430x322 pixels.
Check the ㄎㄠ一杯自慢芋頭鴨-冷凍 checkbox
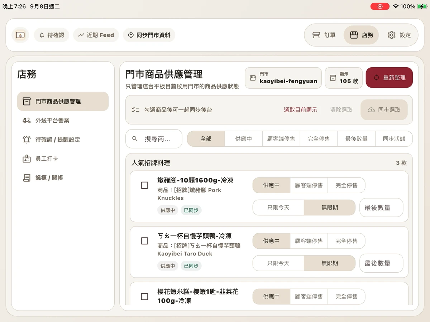144,241
